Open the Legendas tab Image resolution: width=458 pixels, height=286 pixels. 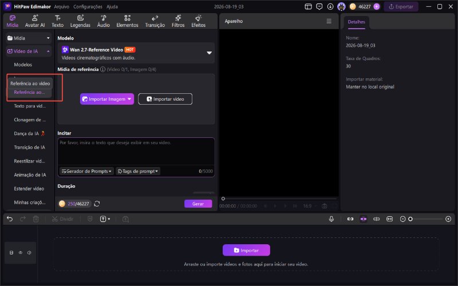[x=80, y=21]
